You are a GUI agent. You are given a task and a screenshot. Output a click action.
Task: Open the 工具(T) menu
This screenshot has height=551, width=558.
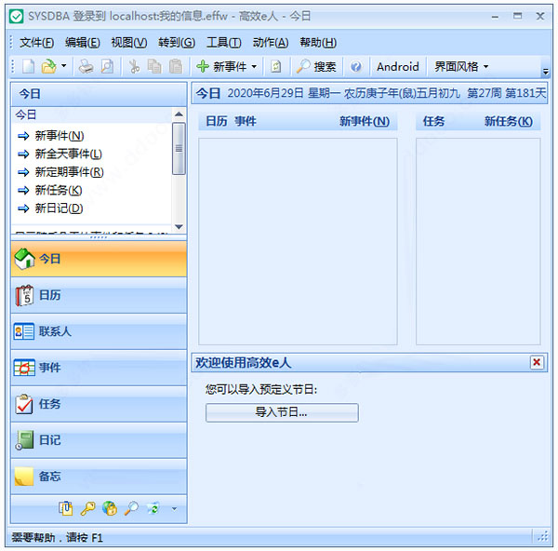coord(223,43)
